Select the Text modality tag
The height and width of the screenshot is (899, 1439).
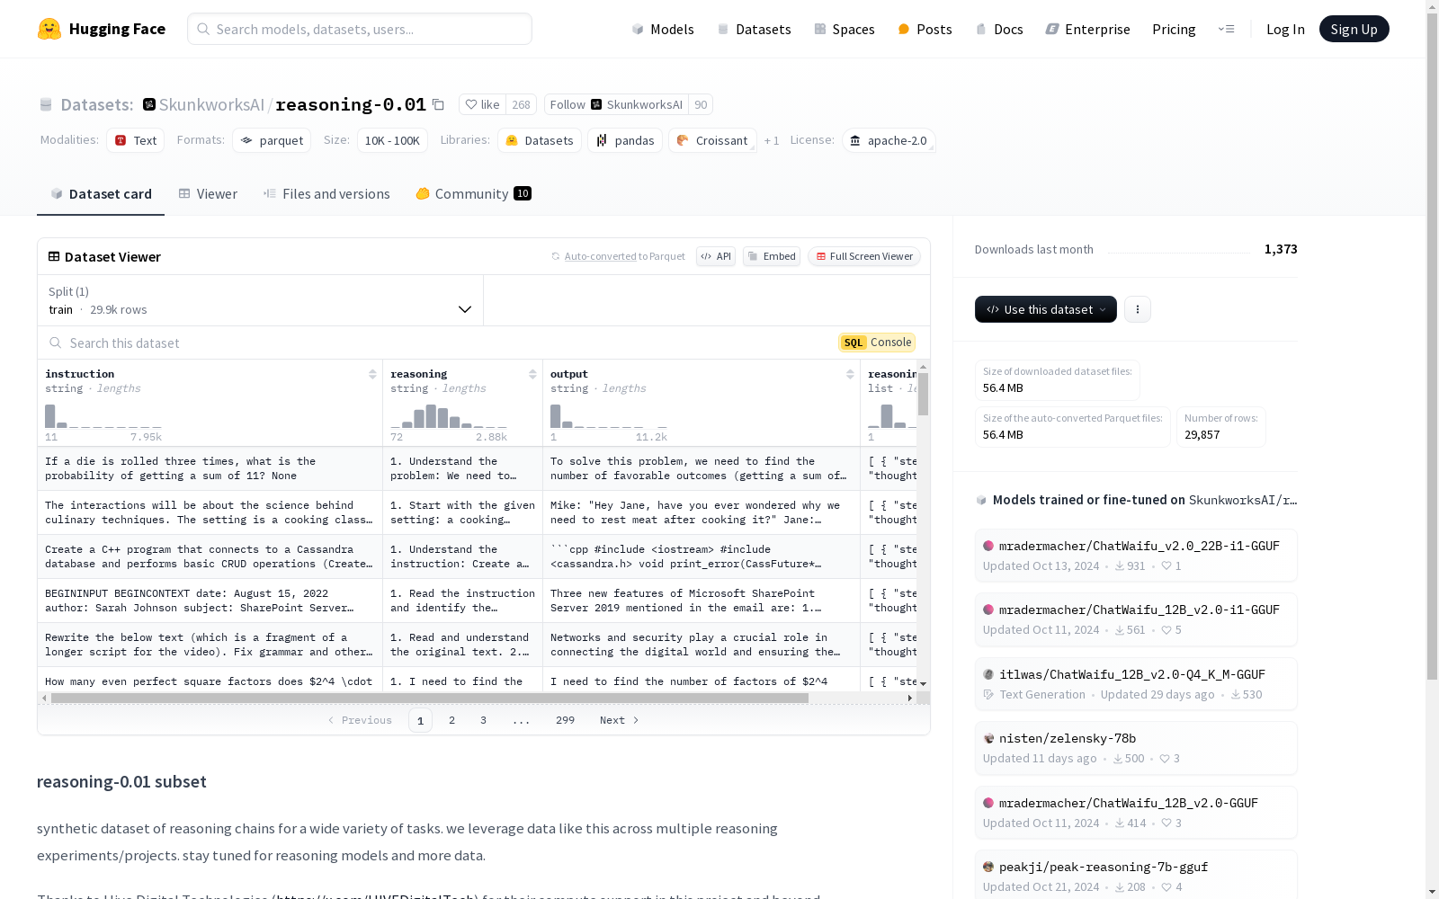tap(136, 140)
